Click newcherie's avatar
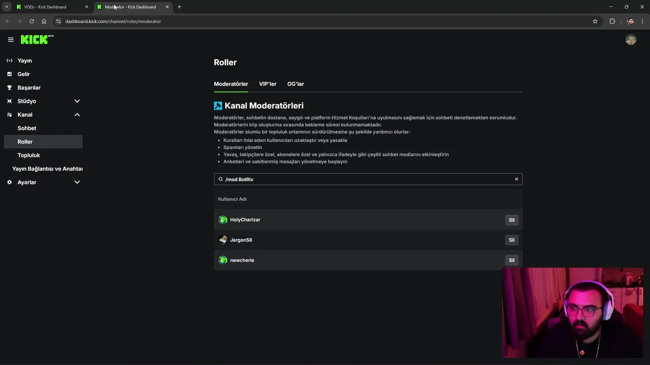650x365 pixels. point(222,260)
